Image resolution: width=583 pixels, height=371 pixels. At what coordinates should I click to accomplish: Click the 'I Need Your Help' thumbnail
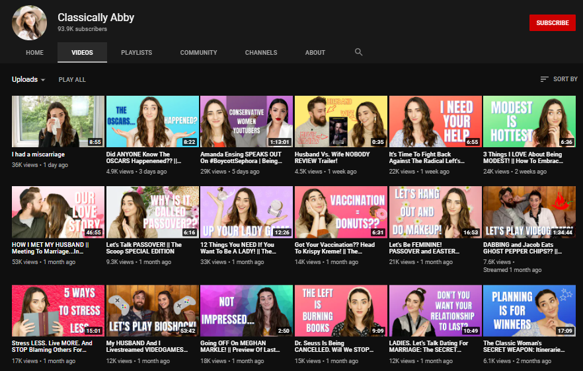coord(436,121)
